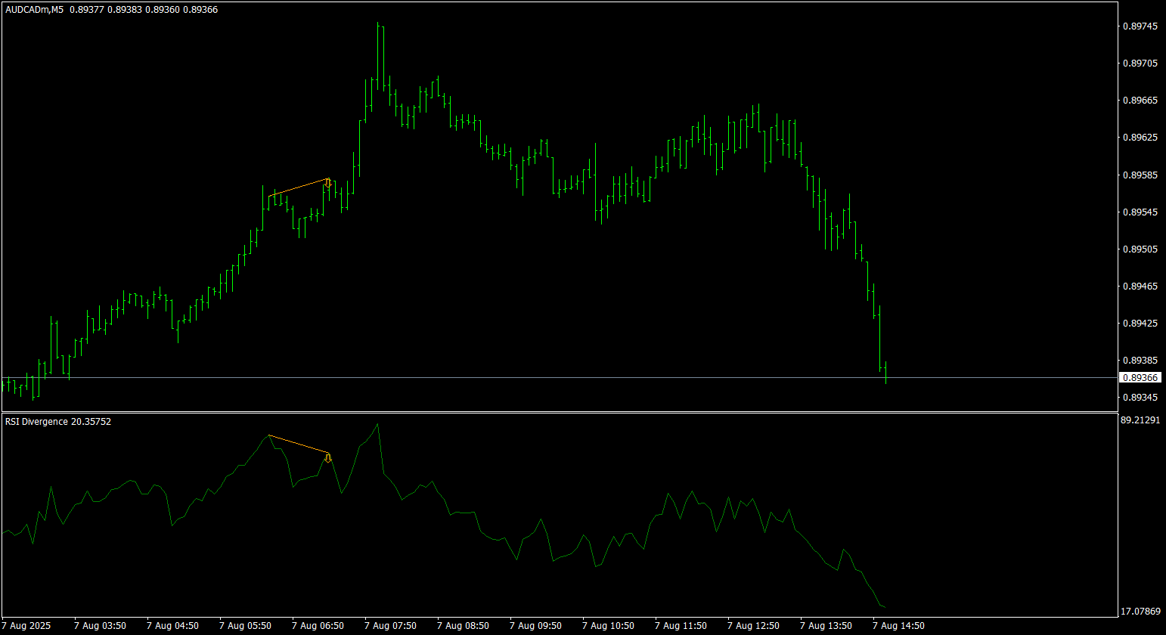Click the 0.89545 price scale label
This screenshot has height=635, width=1166.
tap(1140, 212)
